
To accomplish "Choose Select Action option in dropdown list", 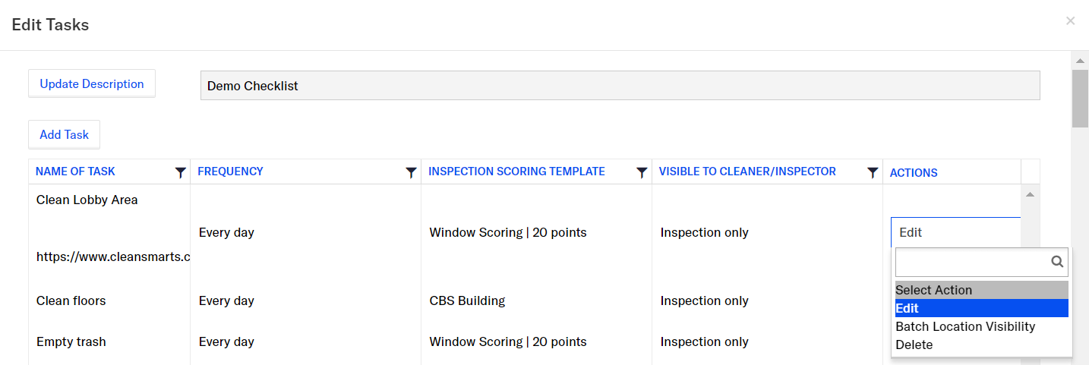I will coord(981,290).
